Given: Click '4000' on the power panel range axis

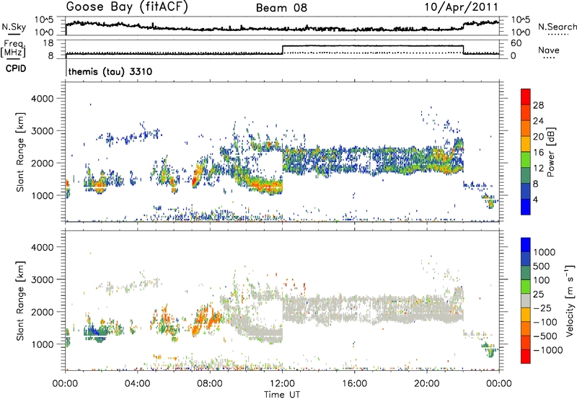Looking at the screenshot, I should [42, 99].
